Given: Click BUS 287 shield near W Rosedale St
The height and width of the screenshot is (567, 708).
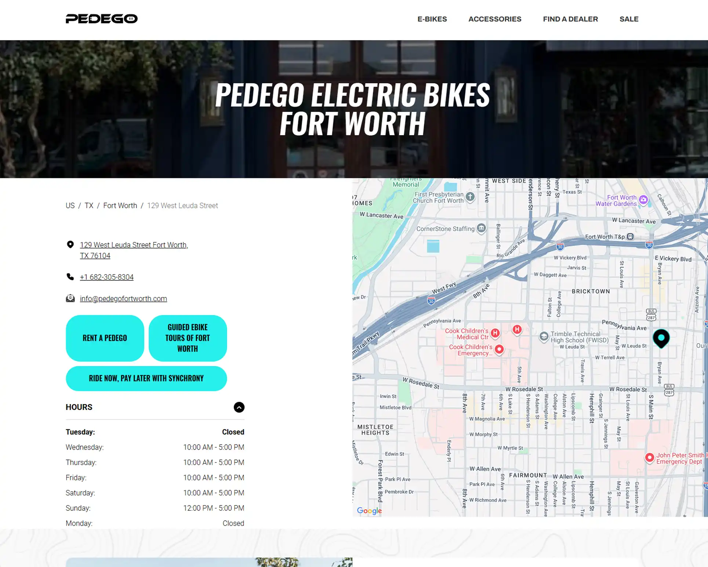Looking at the screenshot, I should (x=669, y=390).
